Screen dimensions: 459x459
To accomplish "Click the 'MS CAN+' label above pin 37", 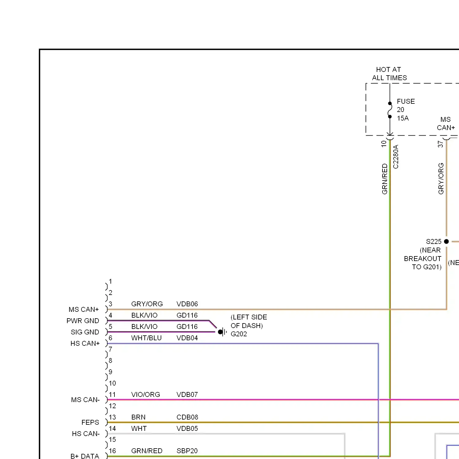I will point(446,124).
